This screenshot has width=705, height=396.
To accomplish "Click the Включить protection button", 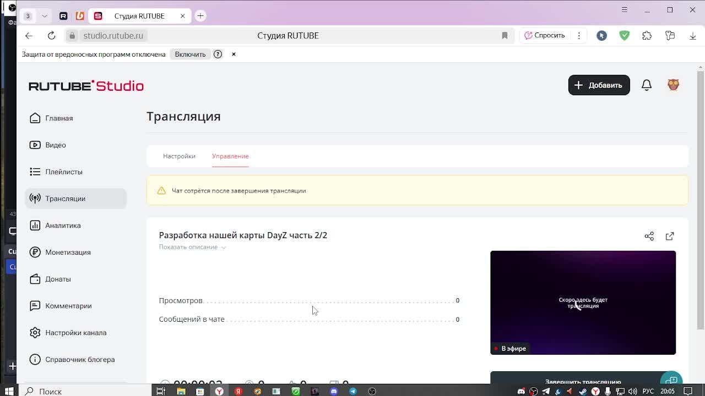I will pyautogui.click(x=190, y=54).
